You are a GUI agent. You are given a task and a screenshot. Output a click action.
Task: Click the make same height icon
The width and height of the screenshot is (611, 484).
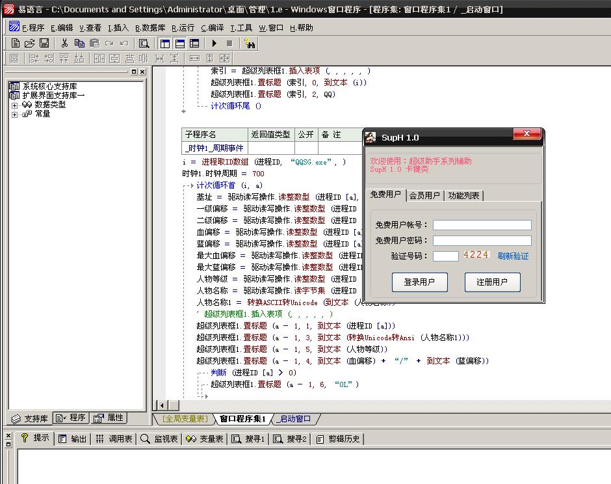[x=210, y=59]
